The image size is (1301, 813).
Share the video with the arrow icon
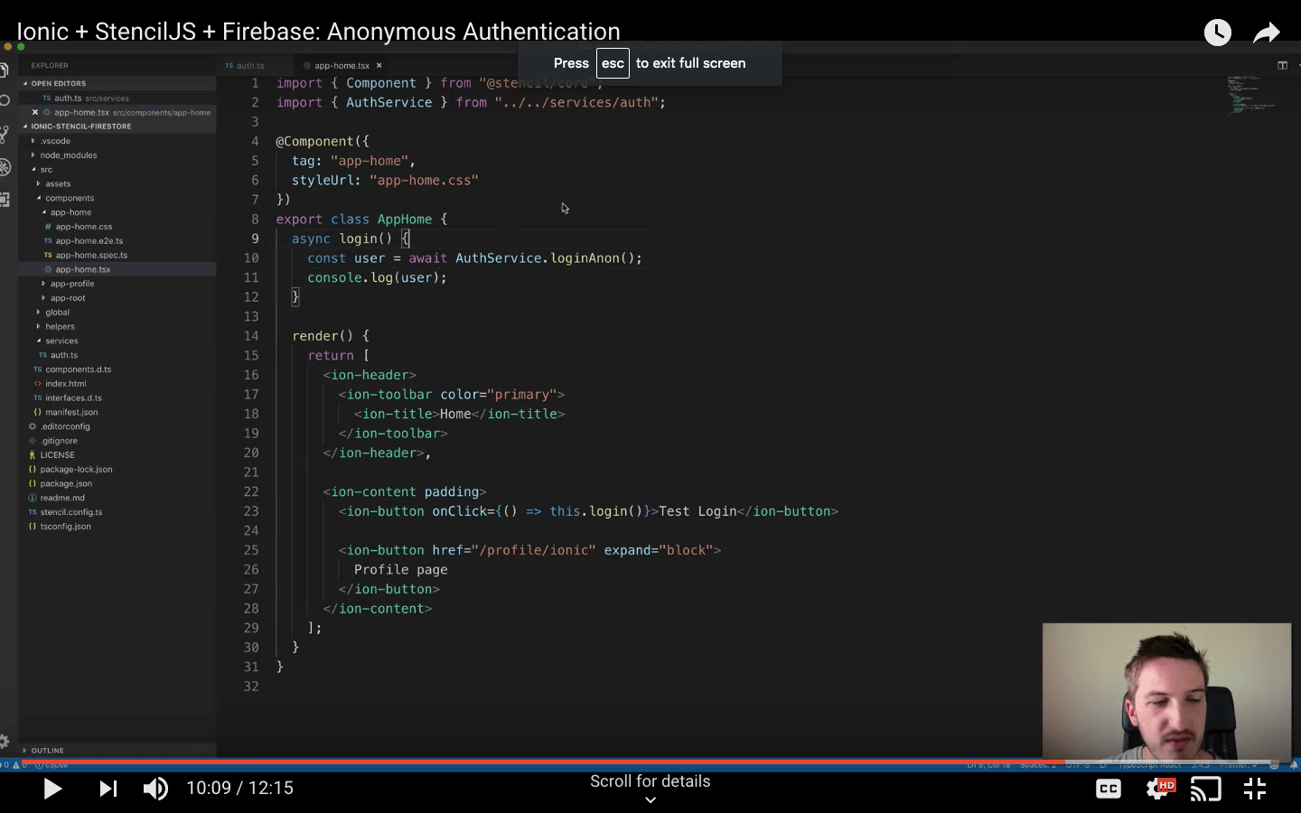1267,33
